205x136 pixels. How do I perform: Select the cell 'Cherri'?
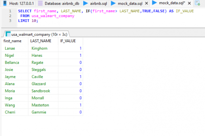(x=15, y=112)
